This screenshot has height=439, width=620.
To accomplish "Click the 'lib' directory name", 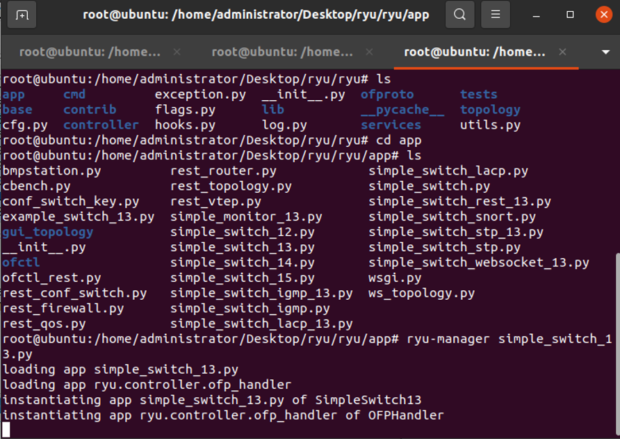I will 273,109.
